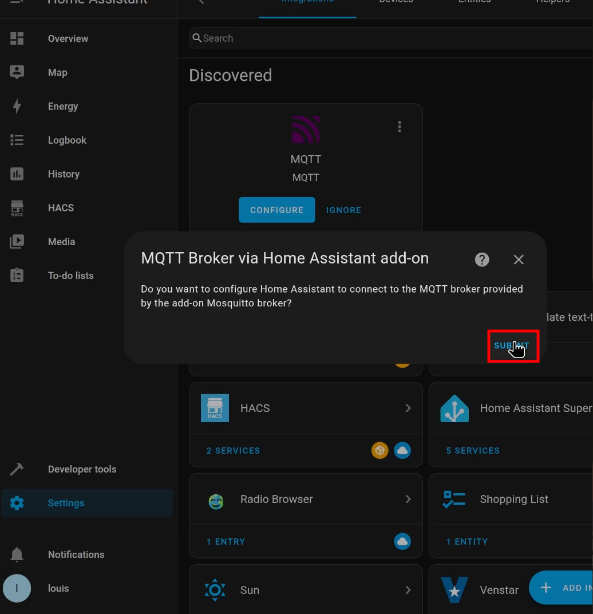Ignore the discovered MQTT integration
593x614 pixels.
coord(343,210)
